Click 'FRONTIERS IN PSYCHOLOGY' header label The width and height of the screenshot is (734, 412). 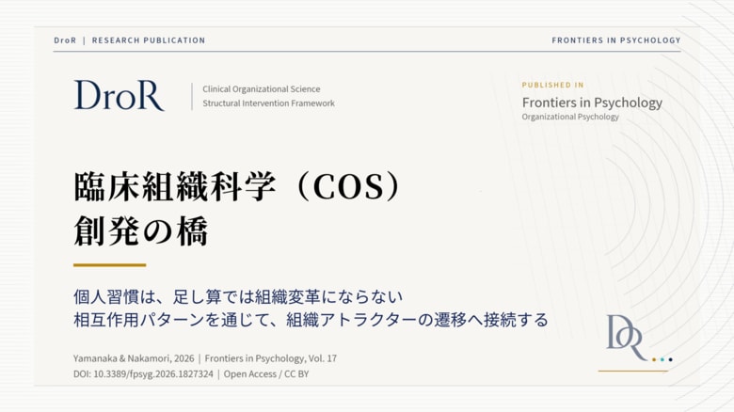coord(616,40)
